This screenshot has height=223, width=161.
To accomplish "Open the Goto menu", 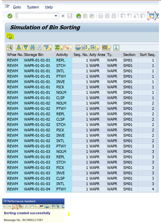I will click(x=17, y=7).
